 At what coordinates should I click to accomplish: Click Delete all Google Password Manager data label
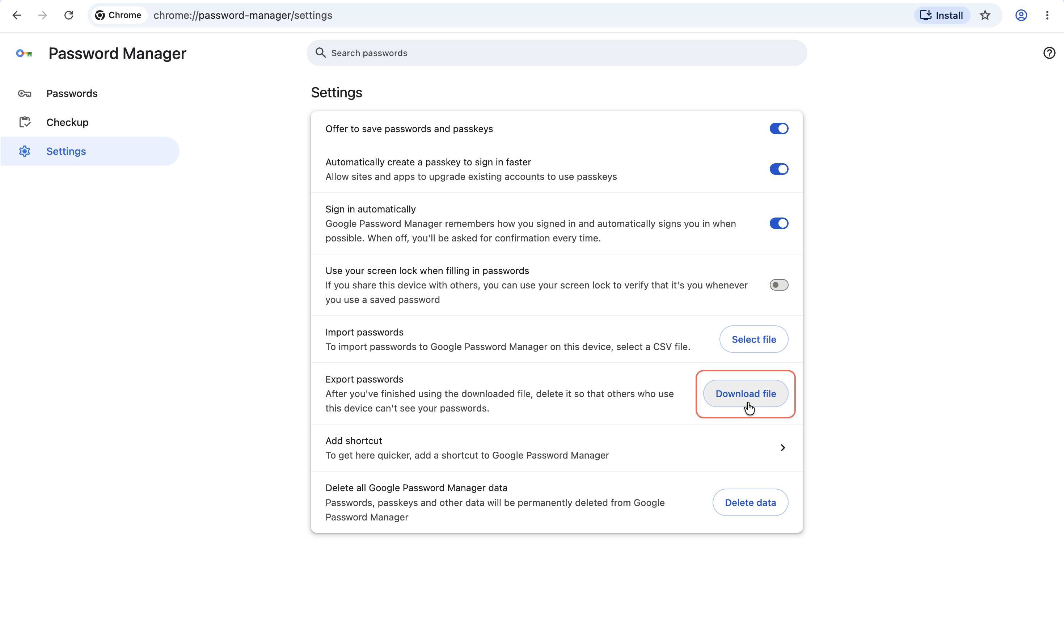pyautogui.click(x=416, y=488)
